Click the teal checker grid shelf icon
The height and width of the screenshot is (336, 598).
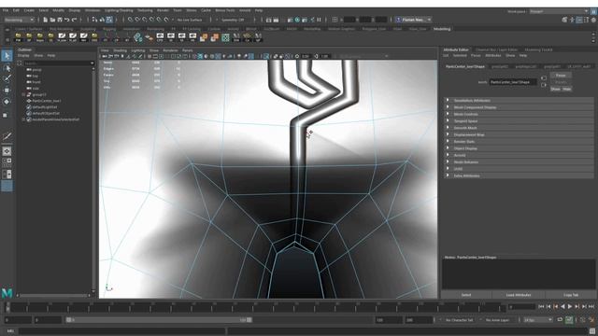point(226,37)
